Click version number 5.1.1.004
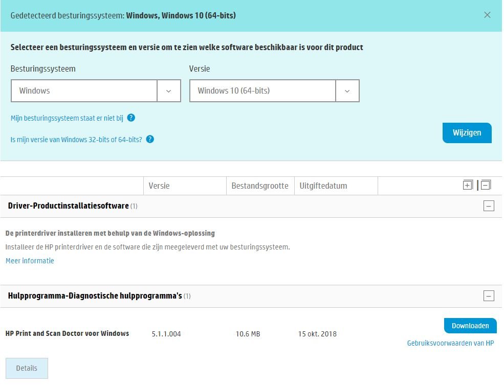Screen dimensions: 504x386 coord(166,334)
